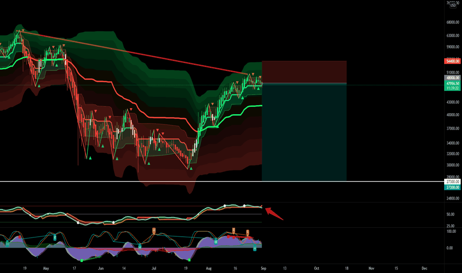Click the 13 date label on time axis
This screenshot has width=462, height=273.
pos(285,268)
